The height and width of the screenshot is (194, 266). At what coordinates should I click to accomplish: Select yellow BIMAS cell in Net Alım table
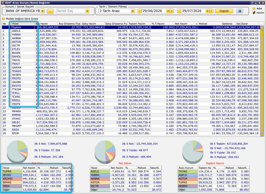tap(12, 183)
